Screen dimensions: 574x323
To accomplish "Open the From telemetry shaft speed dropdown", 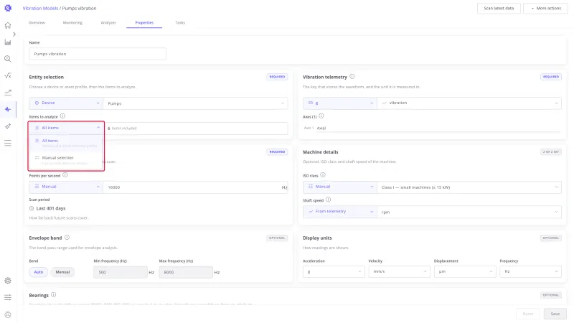I will (x=339, y=212).
